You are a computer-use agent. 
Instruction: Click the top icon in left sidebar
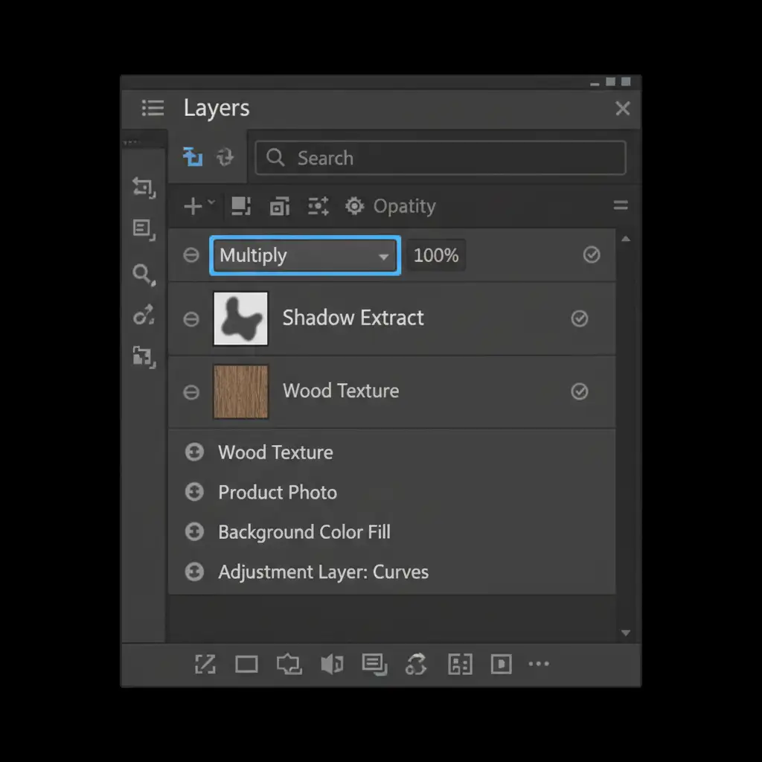click(144, 187)
